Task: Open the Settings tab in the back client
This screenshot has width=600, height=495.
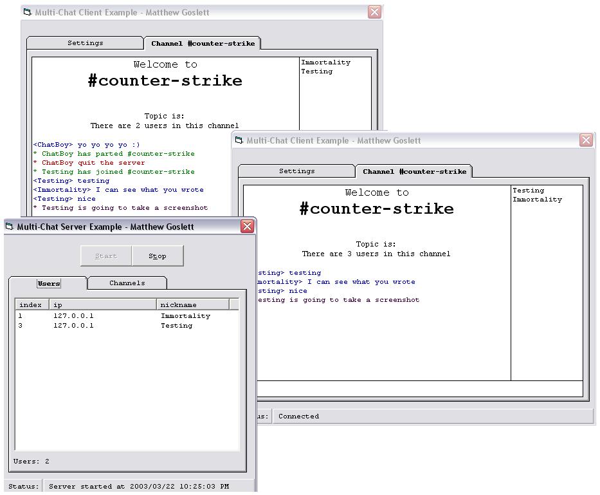Action: pyautogui.click(x=85, y=43)
